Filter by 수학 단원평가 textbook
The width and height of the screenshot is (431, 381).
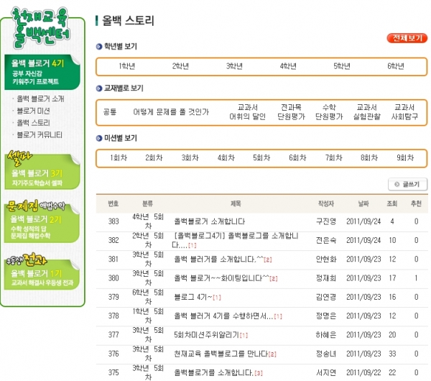330,111
